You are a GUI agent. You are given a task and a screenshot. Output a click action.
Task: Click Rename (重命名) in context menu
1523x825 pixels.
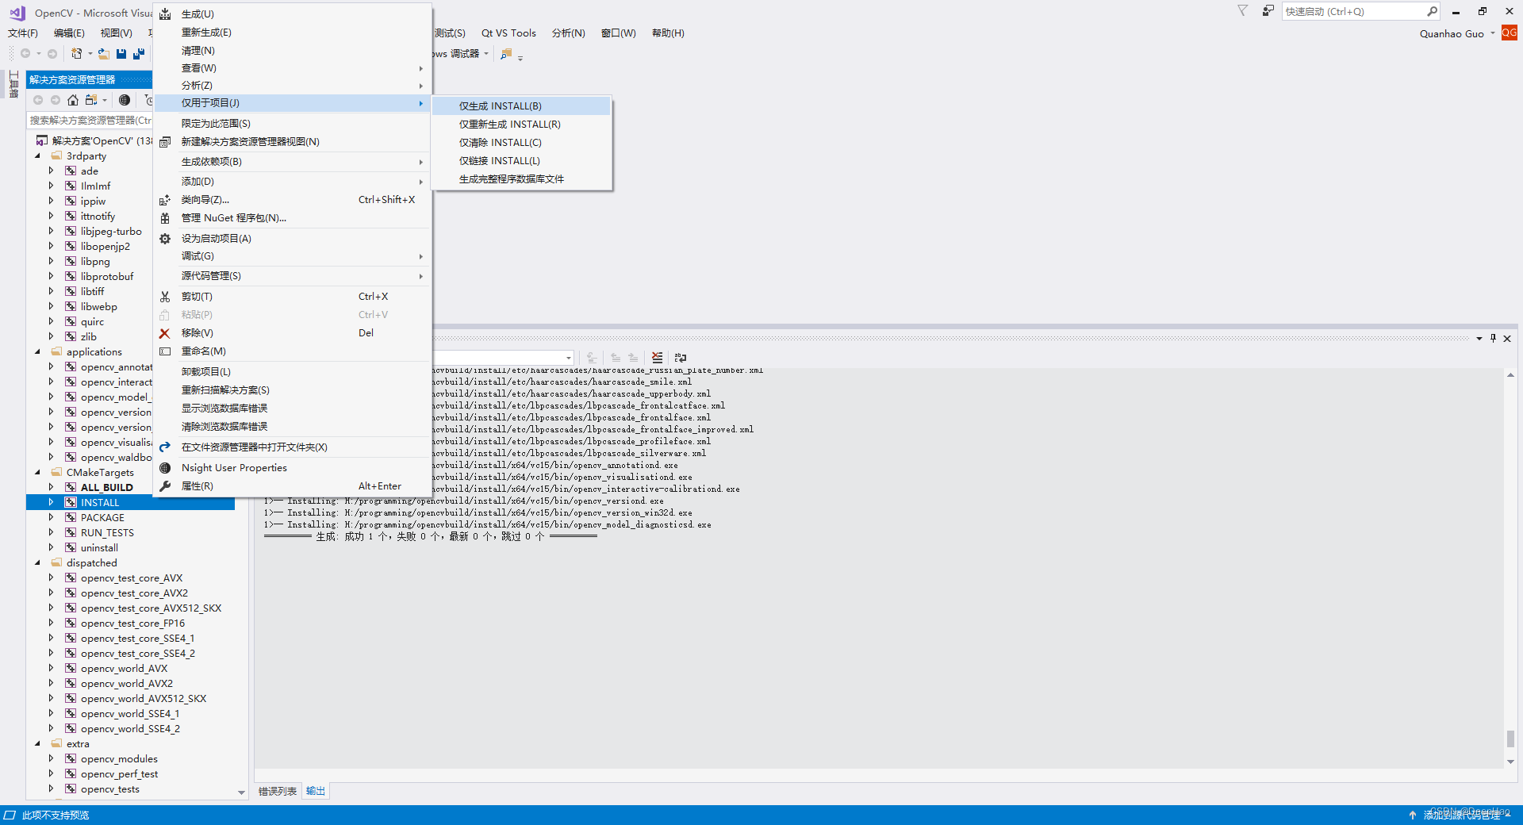point(292,351)
